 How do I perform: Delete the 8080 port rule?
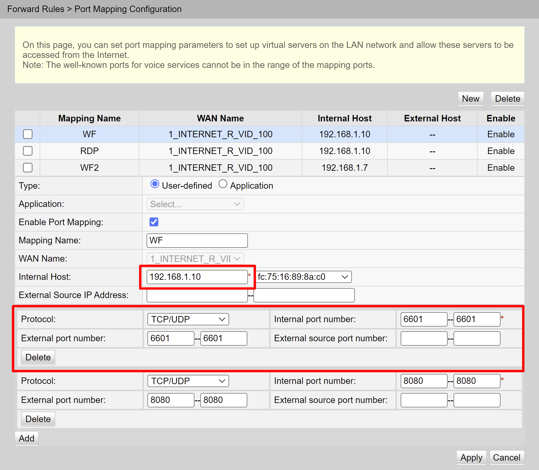click(x=38, y=419)
